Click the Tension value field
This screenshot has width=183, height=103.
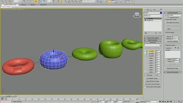point(176,61)
